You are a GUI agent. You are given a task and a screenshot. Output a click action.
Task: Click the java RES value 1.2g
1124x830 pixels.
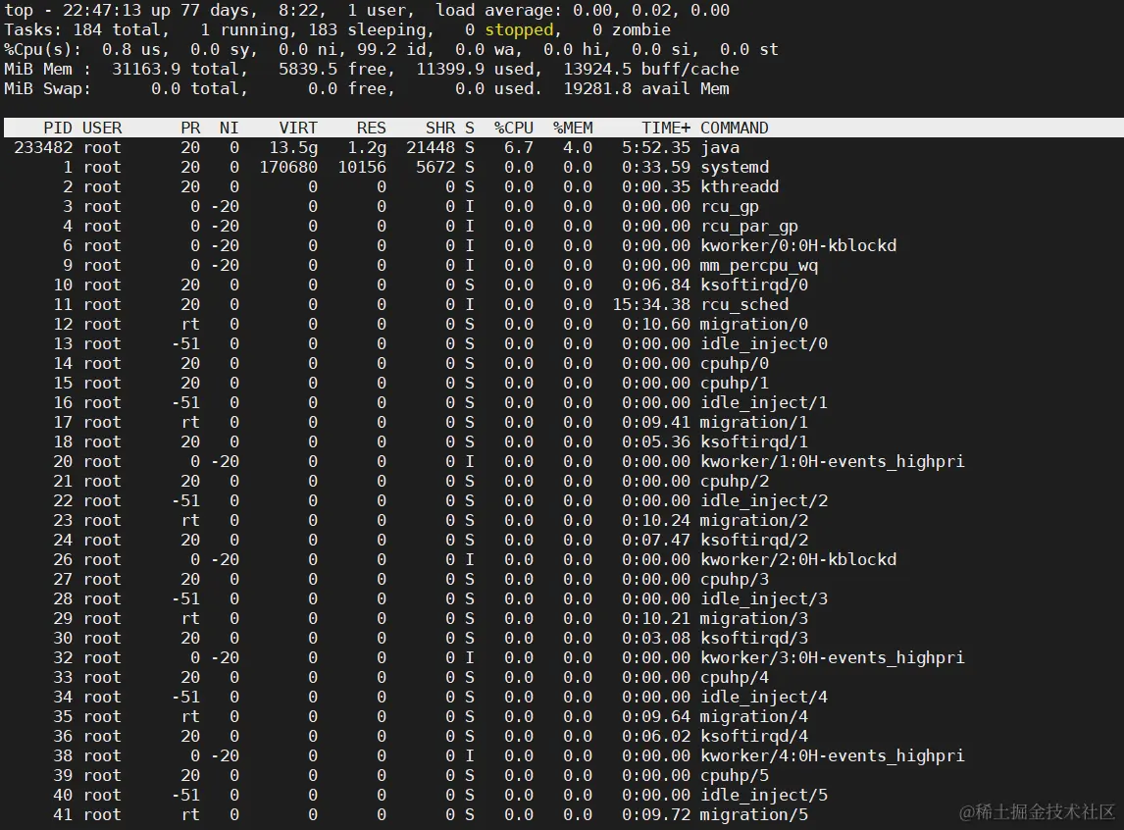pos(367,147)
